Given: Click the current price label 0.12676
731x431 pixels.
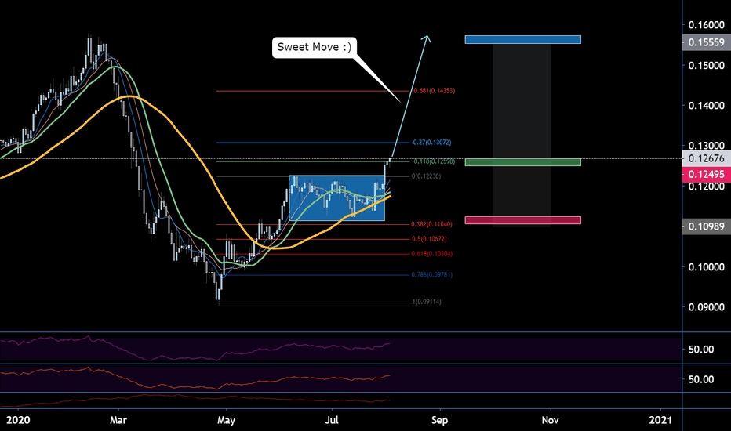Looking at the screenshot, I should point(706,158).
